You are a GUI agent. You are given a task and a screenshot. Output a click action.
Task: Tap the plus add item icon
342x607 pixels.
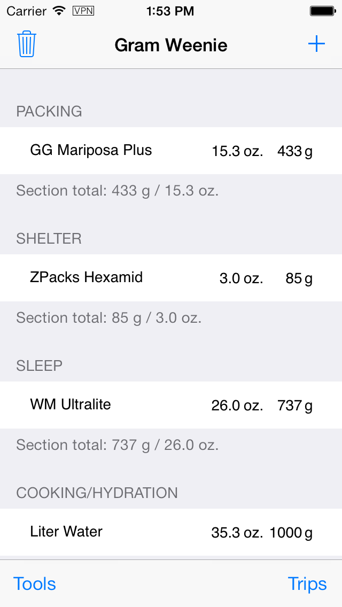tap(316, 44)
